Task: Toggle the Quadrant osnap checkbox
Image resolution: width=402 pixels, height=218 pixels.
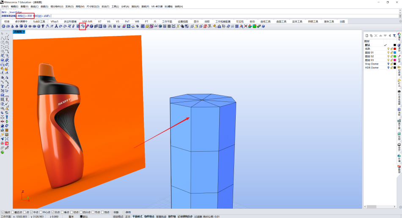Action: pyautogui.click(x=81, y=213)
